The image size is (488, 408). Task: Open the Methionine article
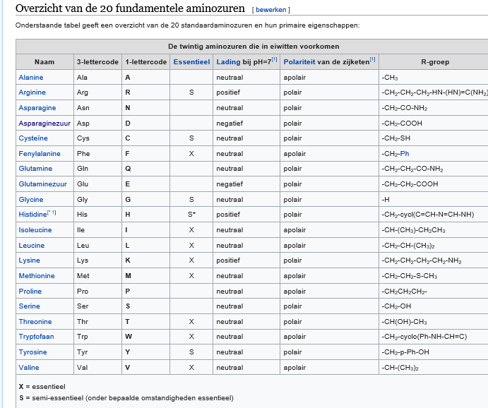pyautogui.click(x=37, y=276)
